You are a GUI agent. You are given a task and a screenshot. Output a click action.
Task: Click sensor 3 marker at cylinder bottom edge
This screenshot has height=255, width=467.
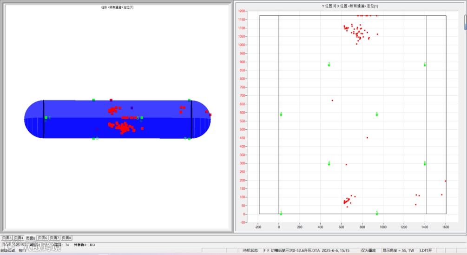[x=93, y=138]
